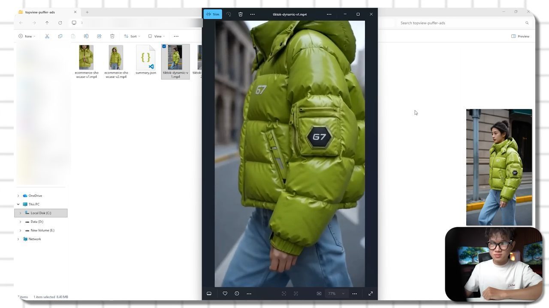Open the ellipsis menu right of the zoom percentage
The width and height of the screenshot is (549, 308).
coord(355,293)
